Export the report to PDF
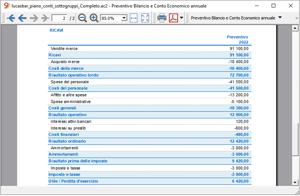Viewport: 300px width, 196px height. tap(174, 18)
